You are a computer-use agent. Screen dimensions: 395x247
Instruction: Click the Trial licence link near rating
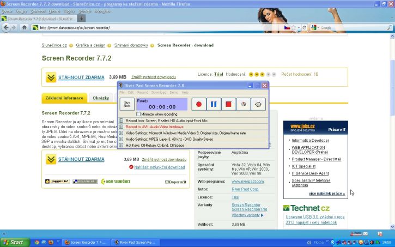pyautogui.click(x=218, y=74)
